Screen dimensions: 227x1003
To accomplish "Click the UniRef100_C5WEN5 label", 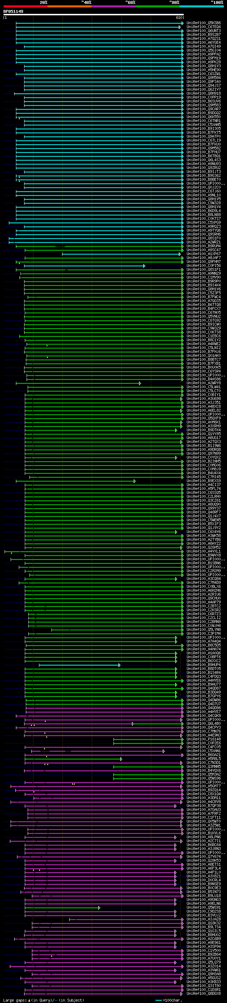I will click(204, 520).
